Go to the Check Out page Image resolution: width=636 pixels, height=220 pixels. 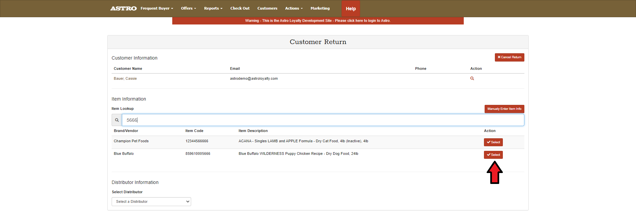240,9
